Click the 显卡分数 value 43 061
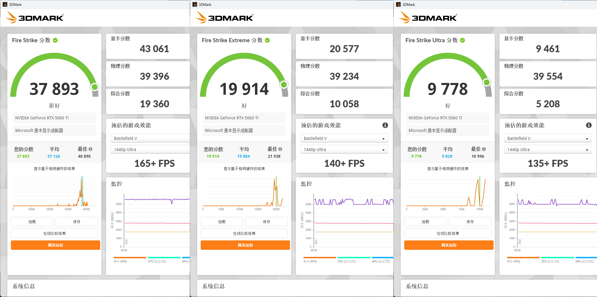The width and height of the screenshot is (597, 297). pyautogui.click(x=155, y=49)
